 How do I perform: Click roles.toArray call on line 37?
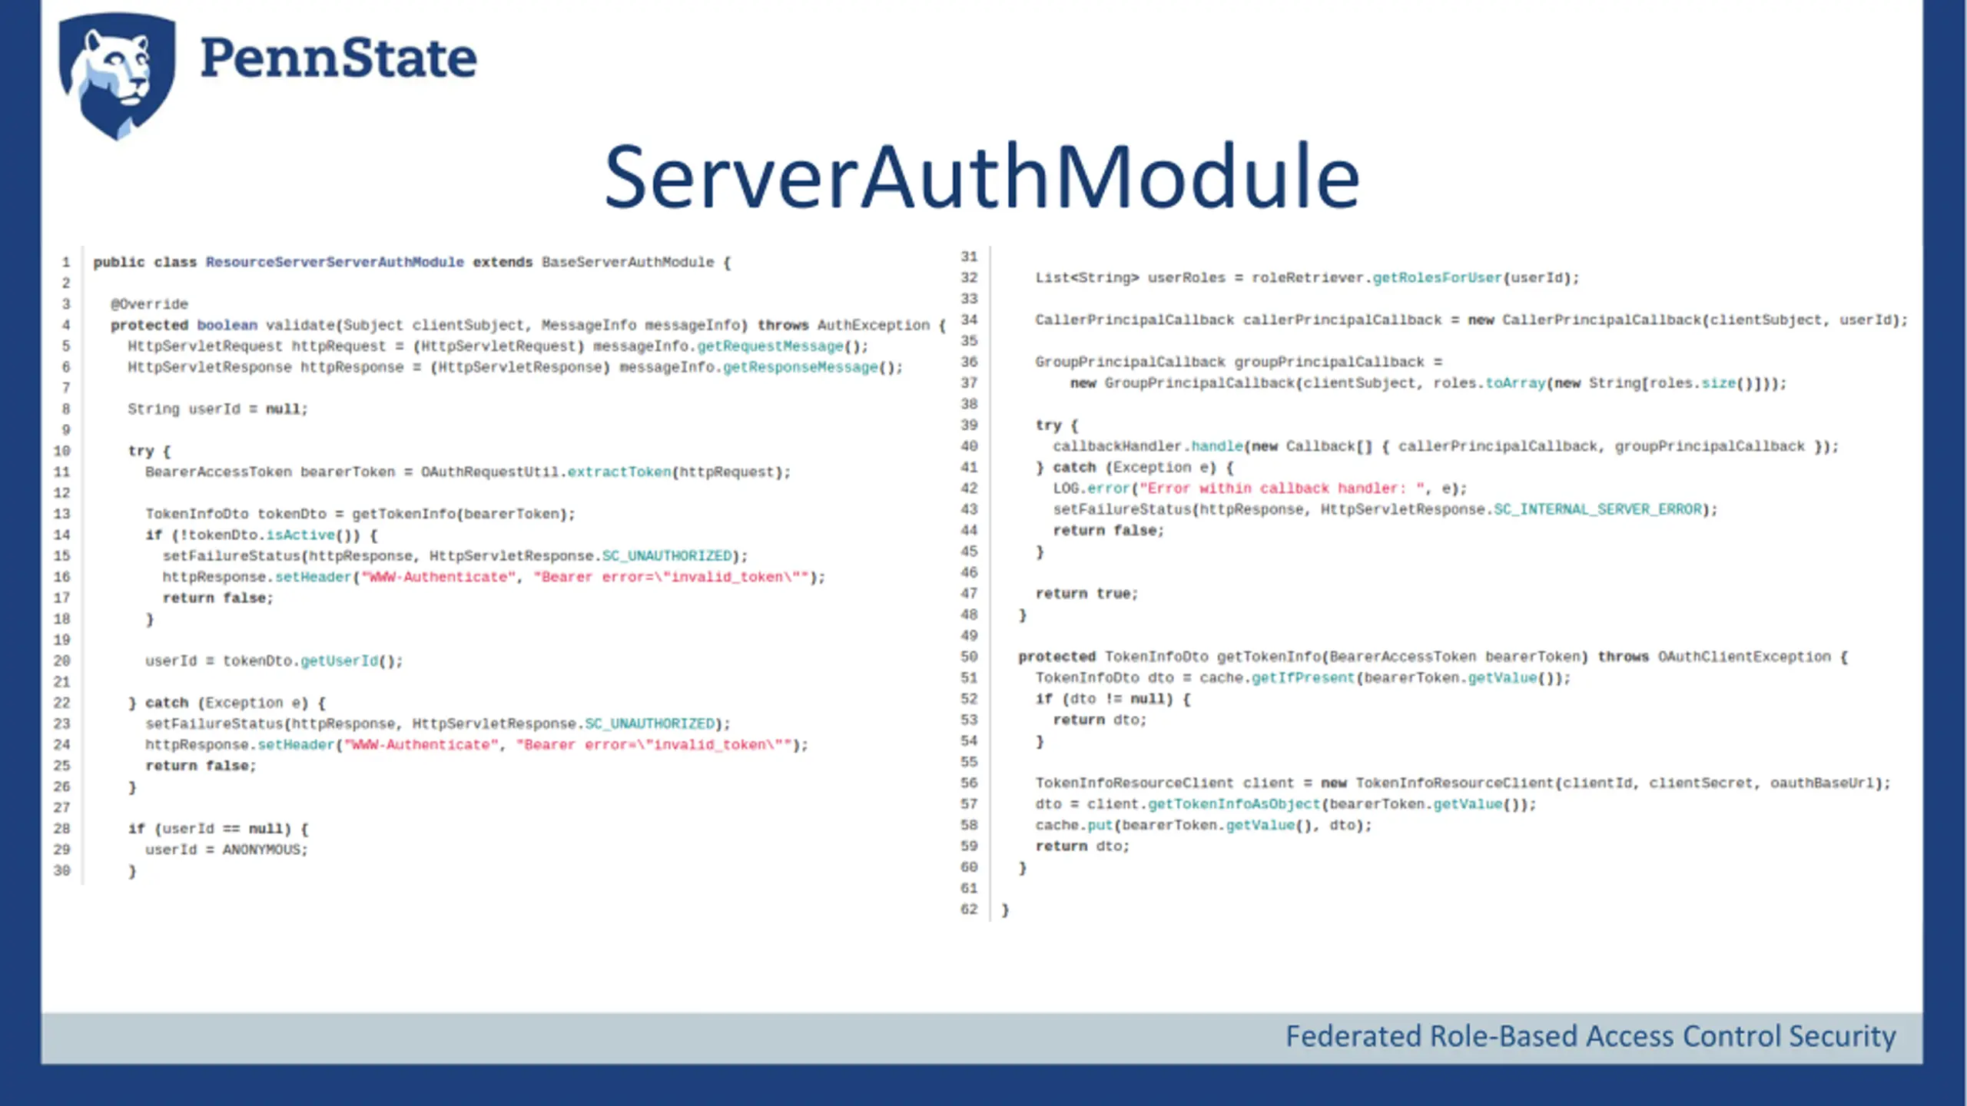point(1489,383)
